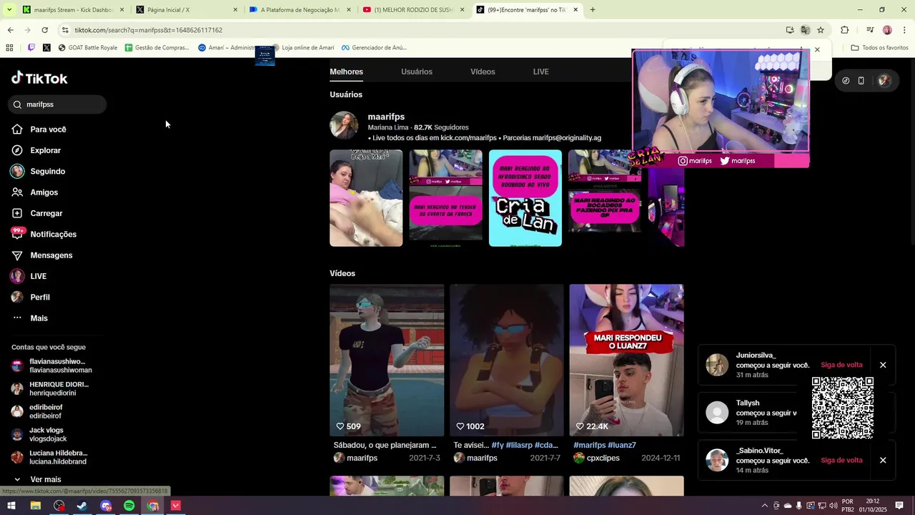Screen dimensions: 915x515
Task: Open the Chrome three-dot menu
Action: 904,30
